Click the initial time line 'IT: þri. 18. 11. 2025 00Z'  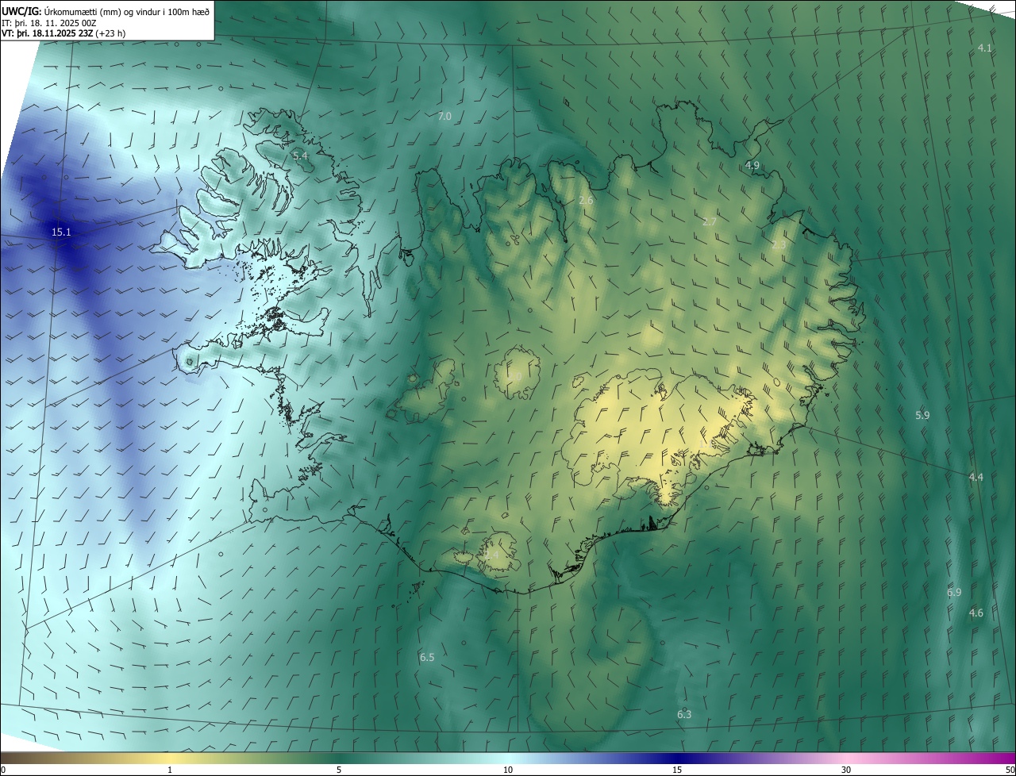click(49, 23)
